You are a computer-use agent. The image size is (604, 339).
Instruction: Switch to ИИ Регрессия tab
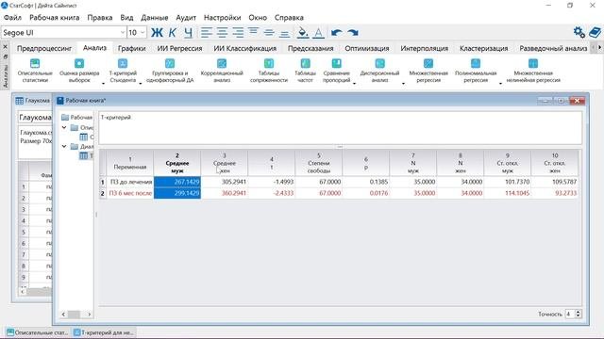click(179, 48)
